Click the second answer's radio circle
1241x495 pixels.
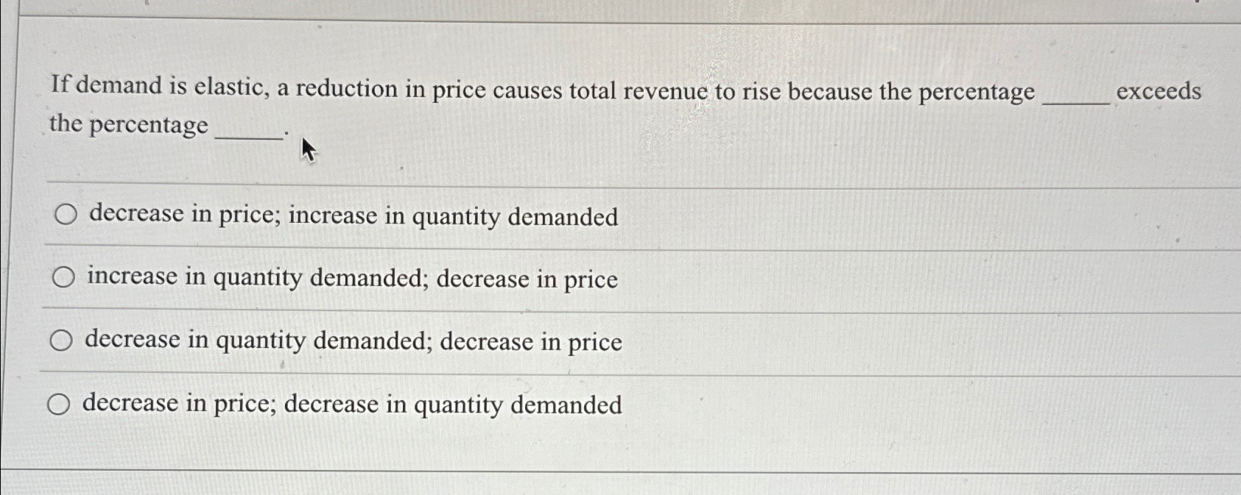(64, 277)
